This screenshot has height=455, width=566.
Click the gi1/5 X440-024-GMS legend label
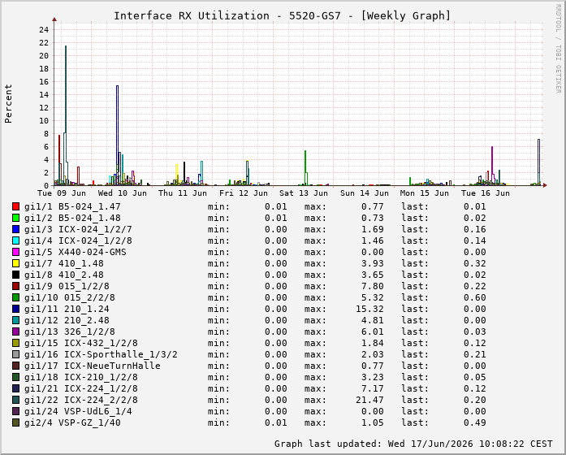tap(76, 252)
